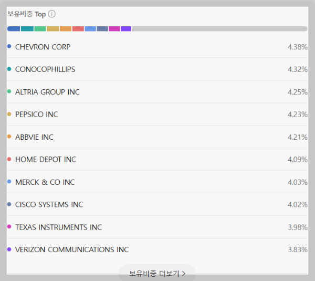
Task: Click the magenta Texas Instruments bar segment
Action: click(114, 29)
